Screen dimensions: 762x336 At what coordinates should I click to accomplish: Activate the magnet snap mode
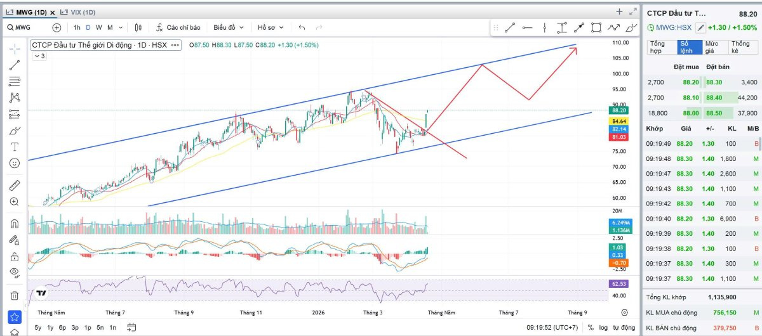[15, 224]
